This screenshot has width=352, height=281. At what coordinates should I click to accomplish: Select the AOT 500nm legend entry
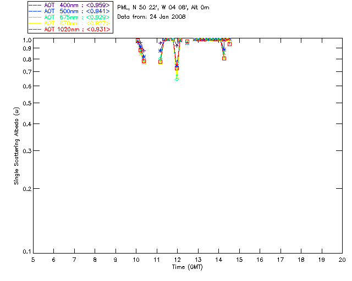click(69, 11)
